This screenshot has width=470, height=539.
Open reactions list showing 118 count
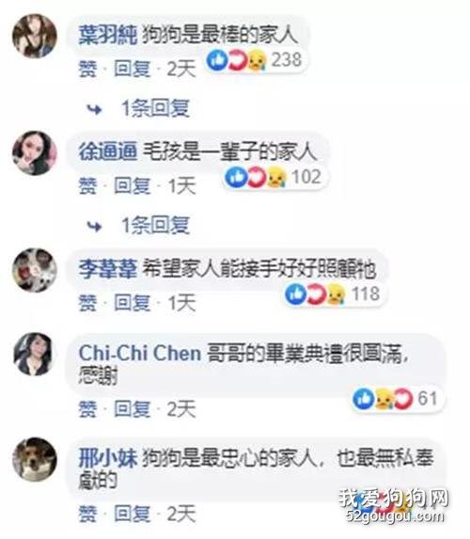pos(334,294)
